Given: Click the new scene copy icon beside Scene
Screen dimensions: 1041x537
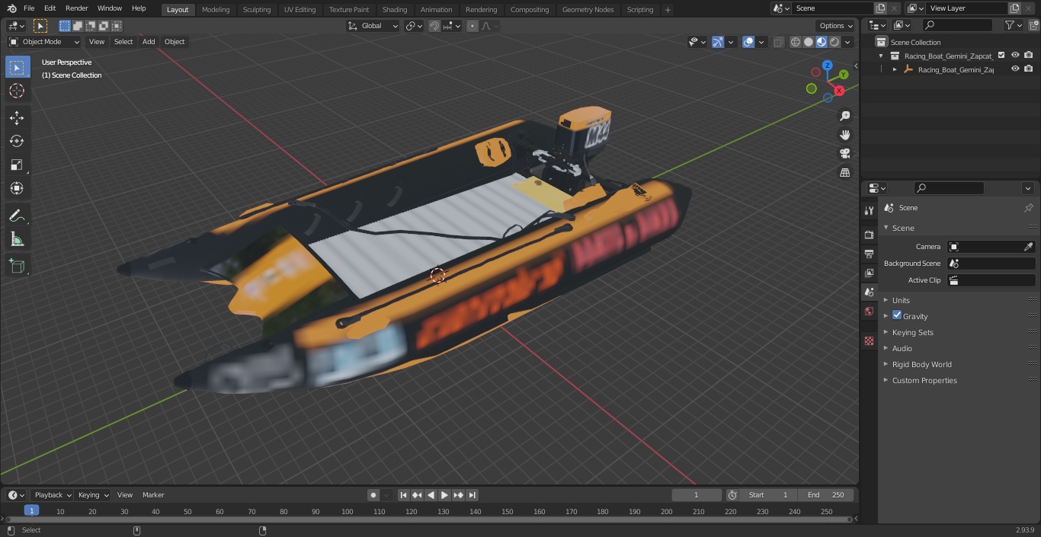Looking at the screenshot, I should point(880,8).
